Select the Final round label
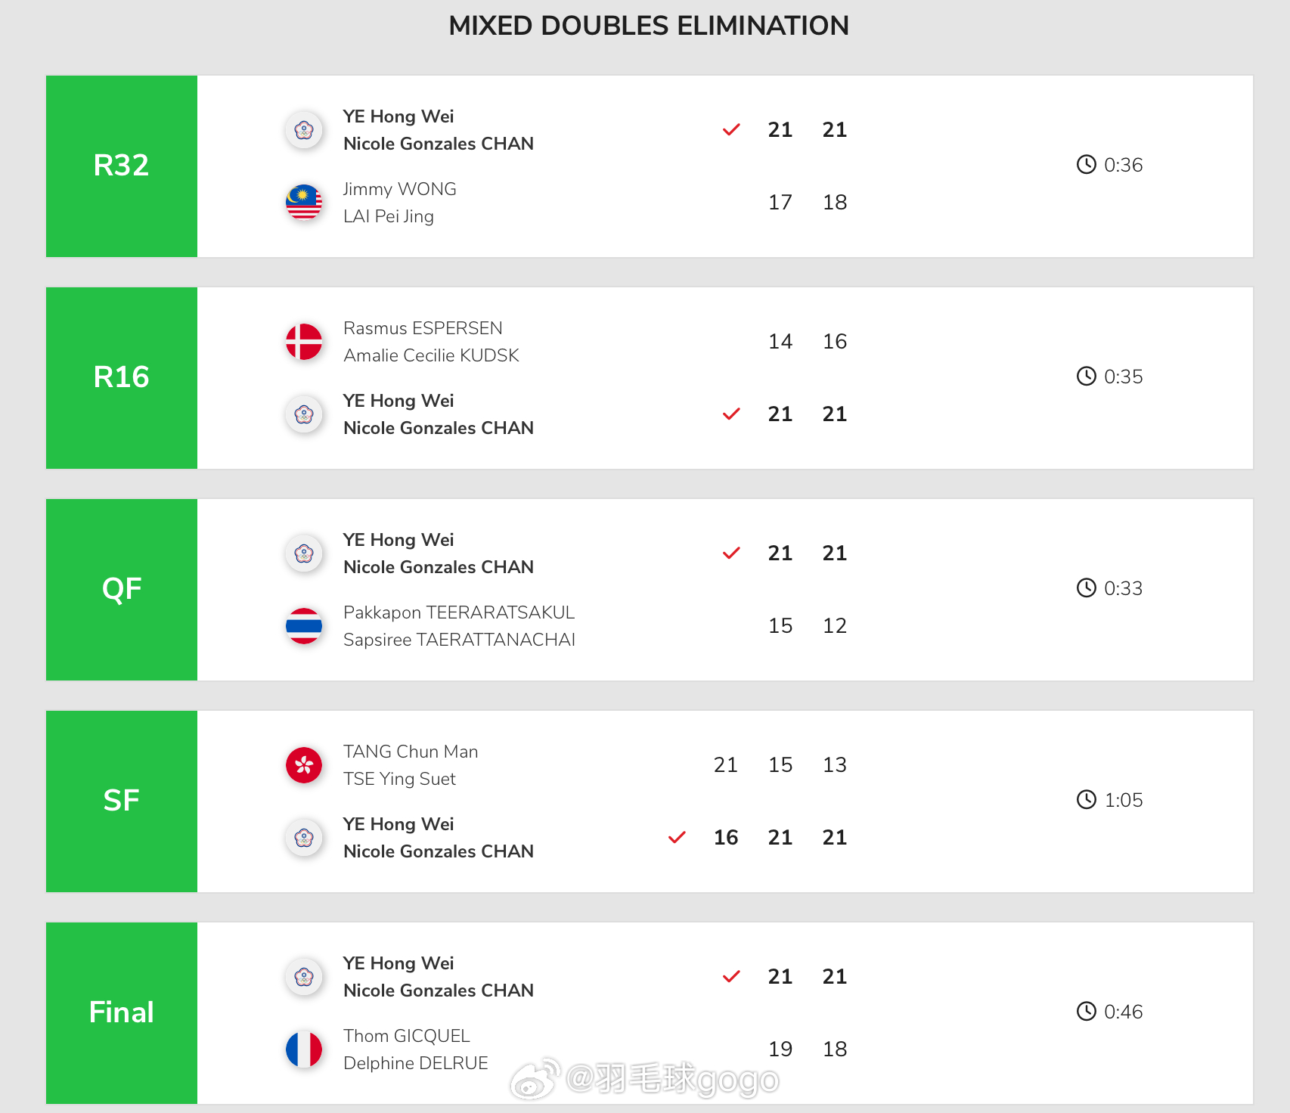The height and width of the screenshot is (1113, 1290). point(122,1012)
